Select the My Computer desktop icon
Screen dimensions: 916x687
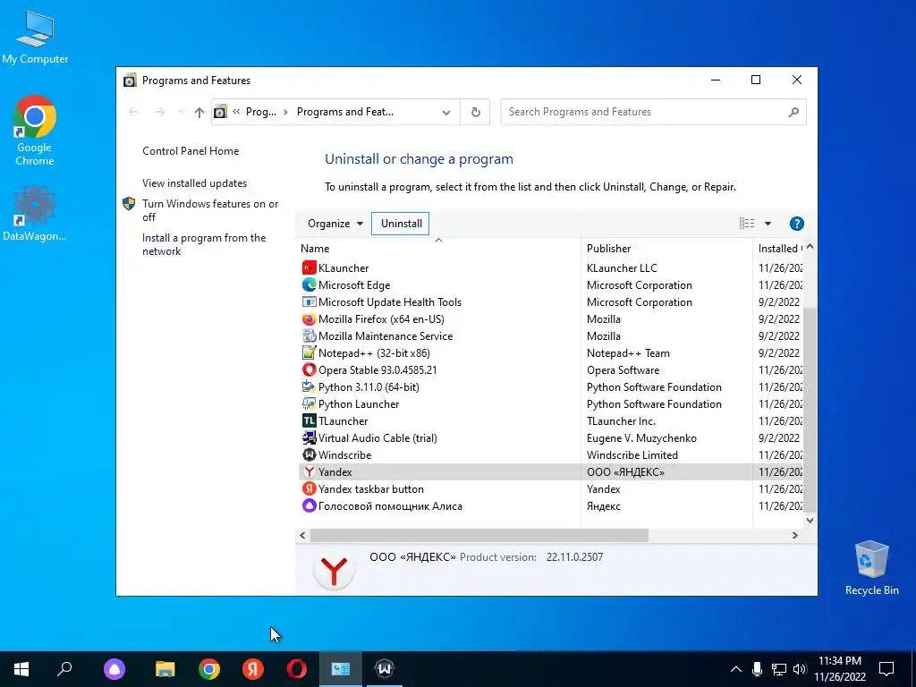(x=35, y=38)
